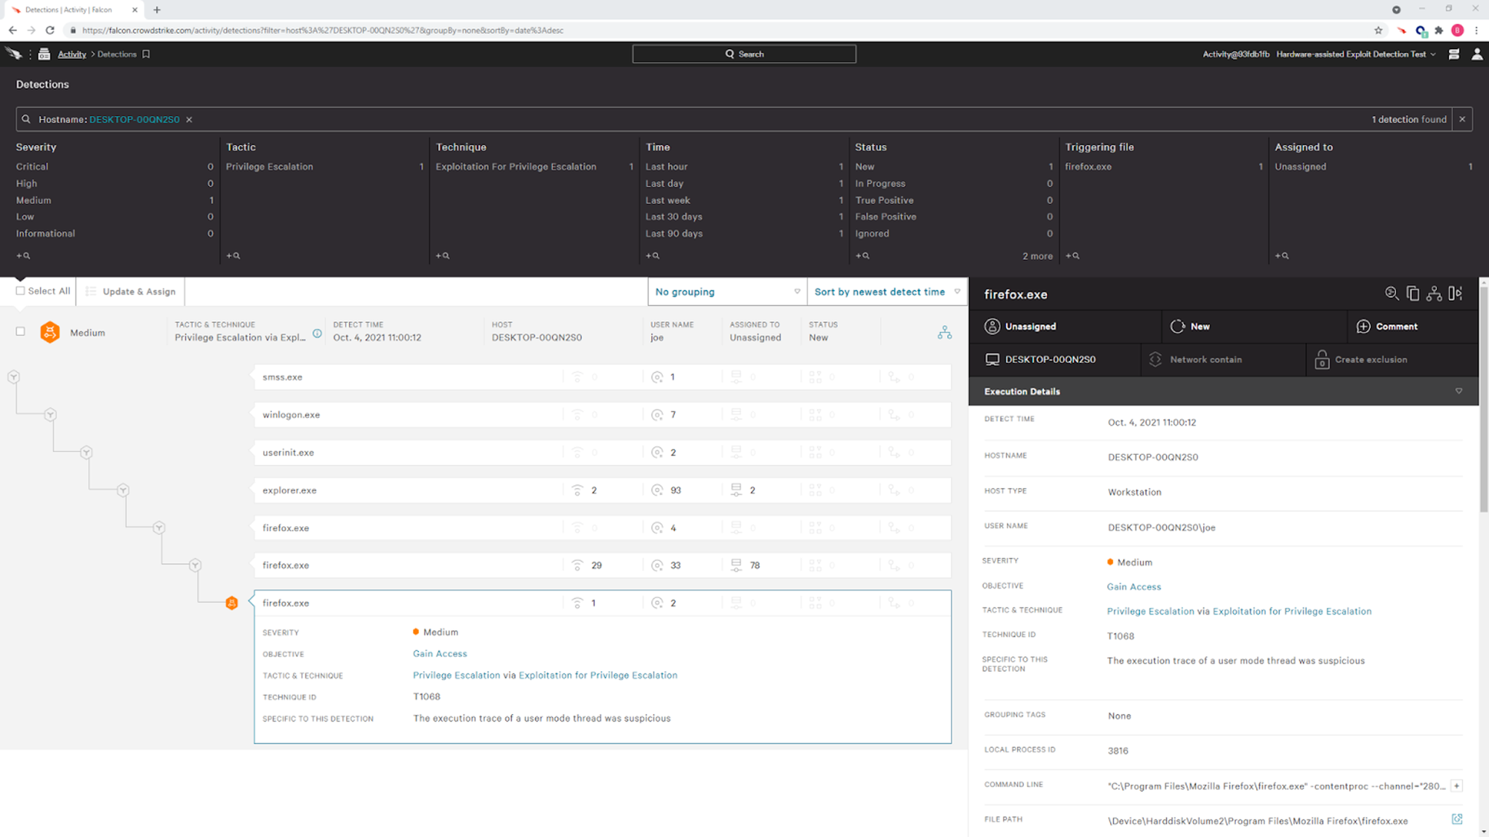Screen dimensions: 1489x837
Task: Collapse the explorer.exe tree node
Action: (123, 490)
